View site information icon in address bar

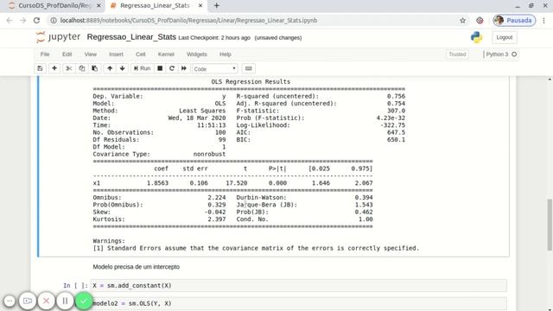(54, 21)
